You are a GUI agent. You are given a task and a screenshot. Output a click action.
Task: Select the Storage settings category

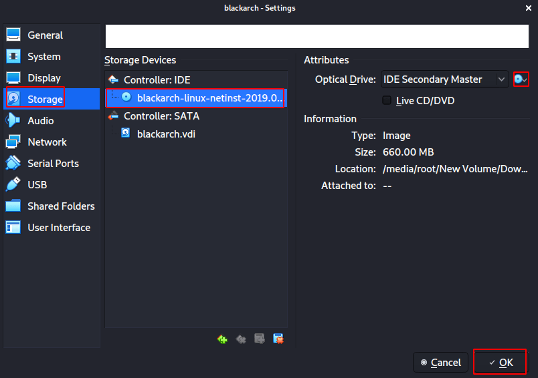52,100
